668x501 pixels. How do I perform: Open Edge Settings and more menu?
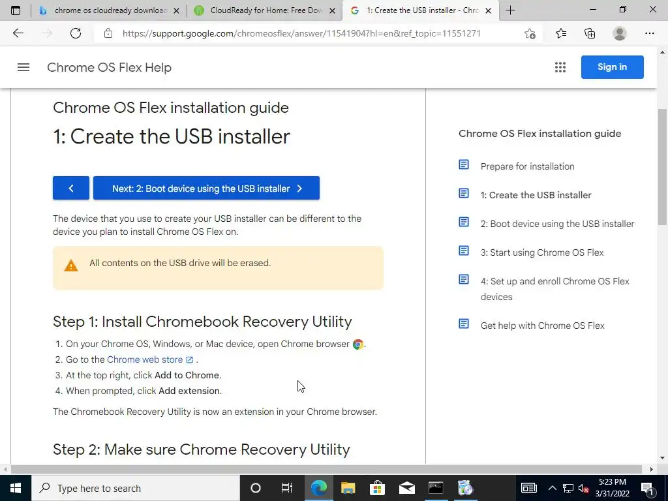coord(649,33)
